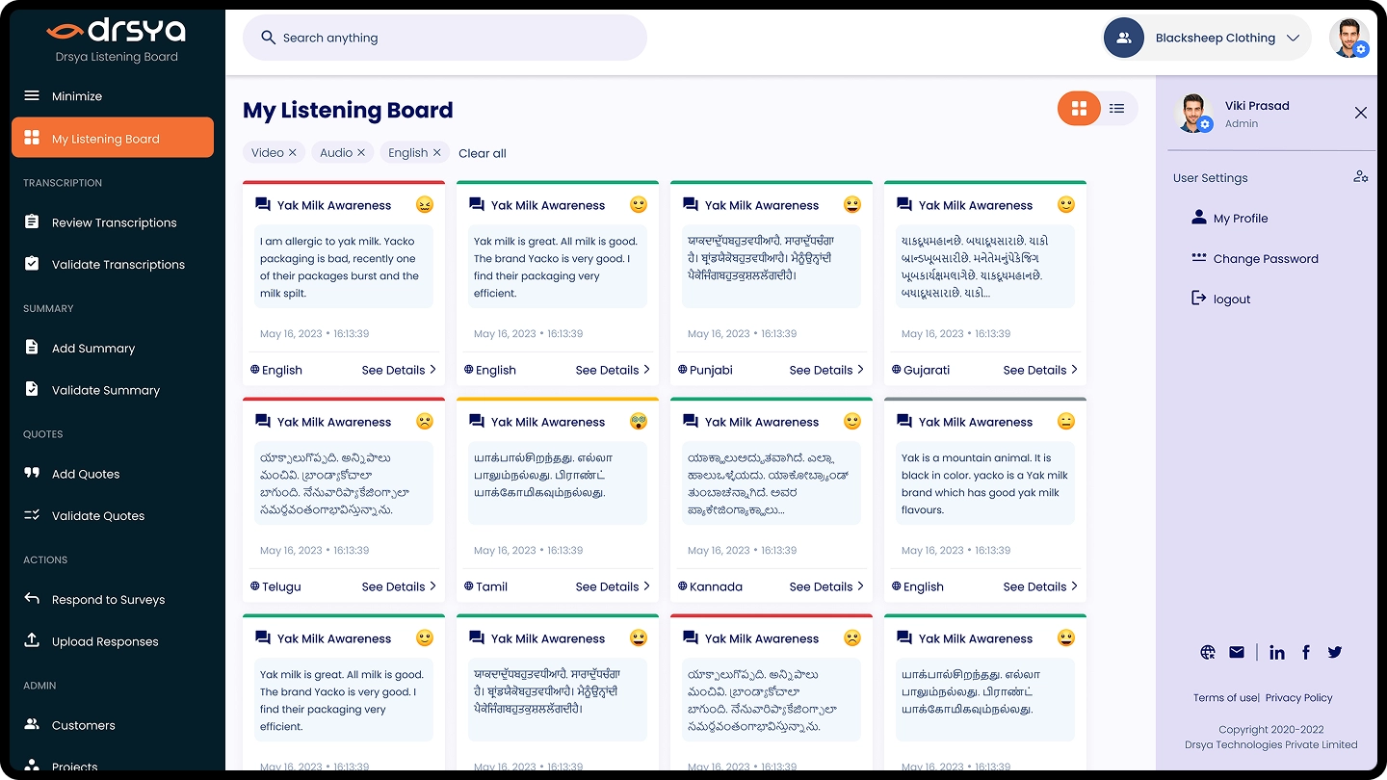The height and width of the screenshot is (780, 1387).
Task: Click the Customers people icon
Action: pos(32,724)
